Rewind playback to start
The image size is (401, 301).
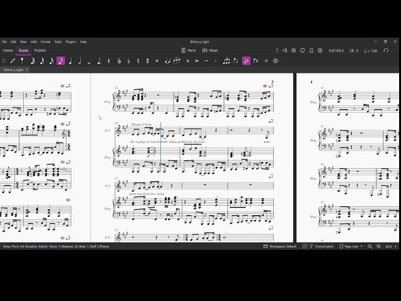284,50
